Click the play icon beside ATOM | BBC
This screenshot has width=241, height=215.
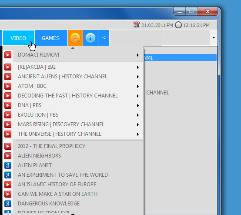(x=8, y=86)
